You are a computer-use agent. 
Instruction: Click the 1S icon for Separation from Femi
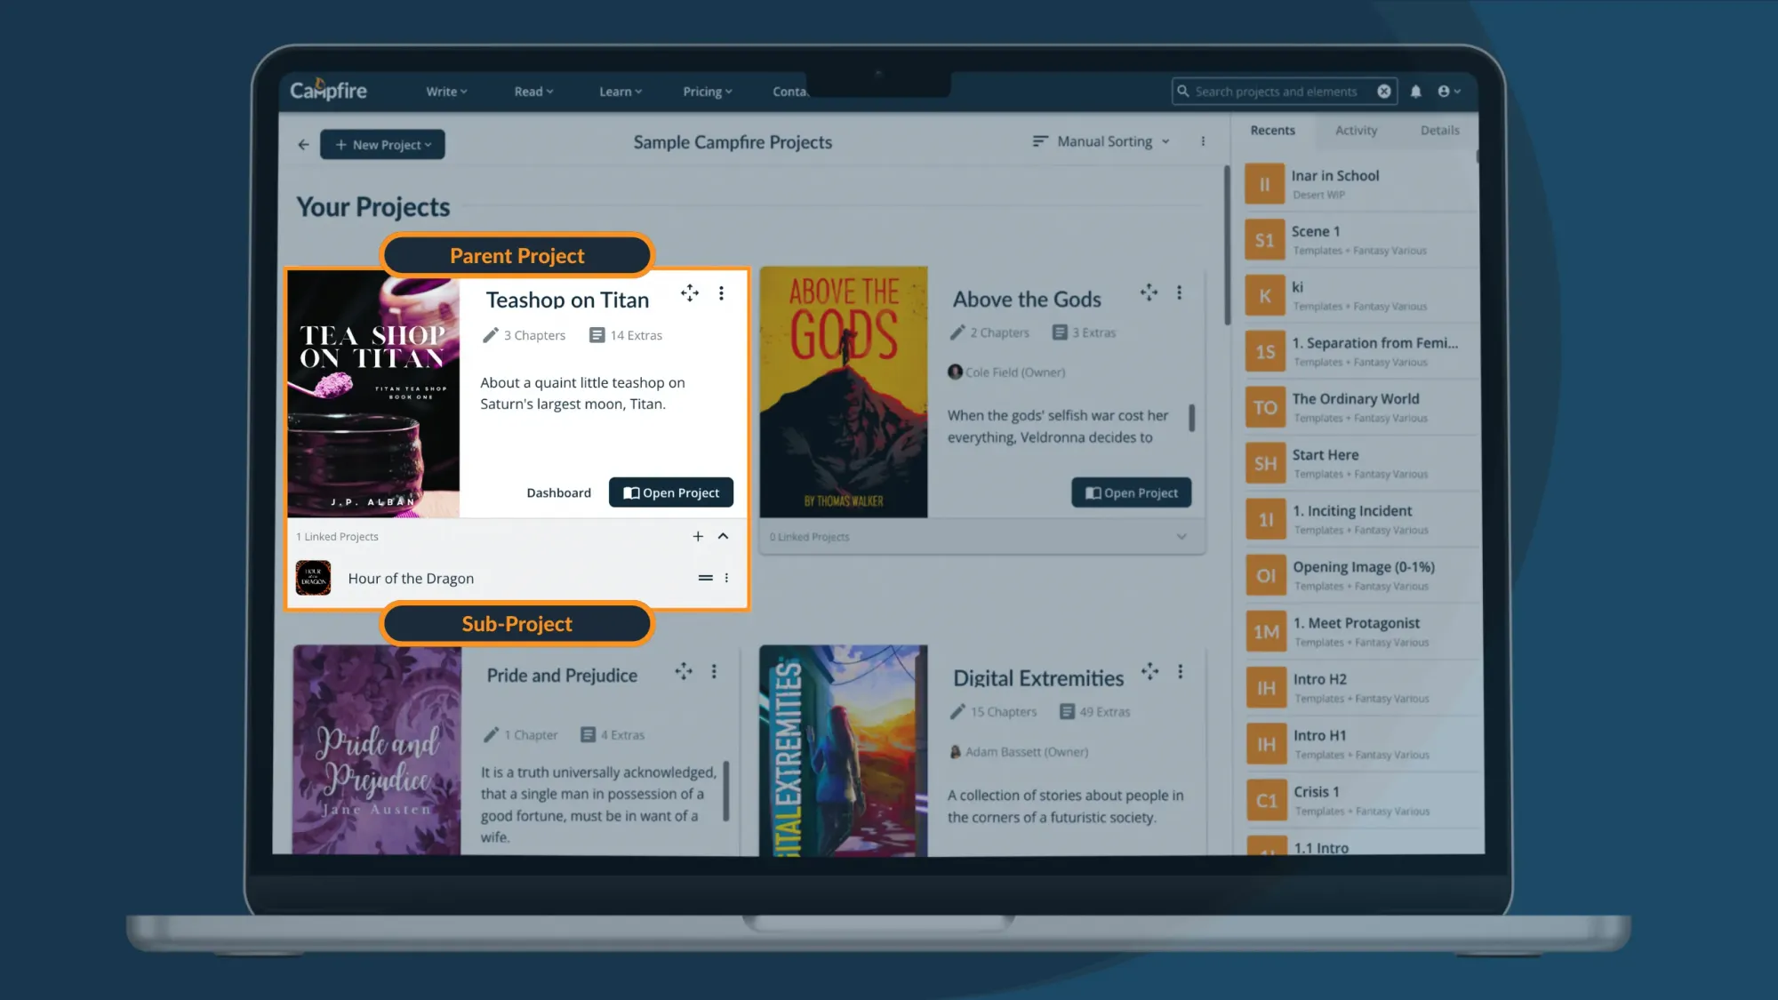pos(1264,352)
